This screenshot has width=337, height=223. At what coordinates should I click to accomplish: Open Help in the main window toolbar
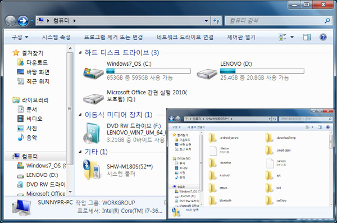[323, 37]
